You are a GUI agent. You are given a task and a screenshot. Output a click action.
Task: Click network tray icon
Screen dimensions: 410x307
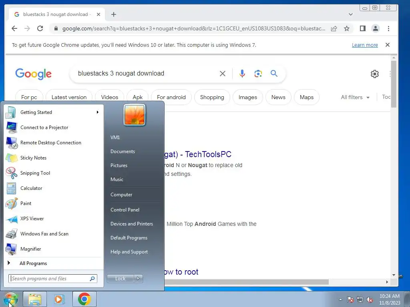[360, 300]
